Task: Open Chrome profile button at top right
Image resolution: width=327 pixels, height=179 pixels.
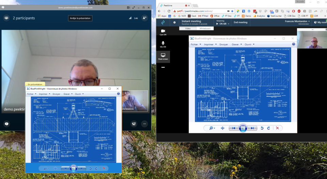Action: pyautogui.click(x=300, y=2)
